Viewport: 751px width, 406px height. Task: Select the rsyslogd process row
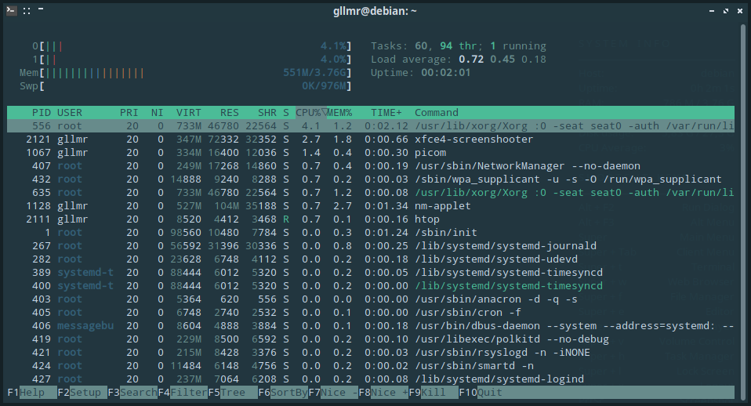[371, 353]
